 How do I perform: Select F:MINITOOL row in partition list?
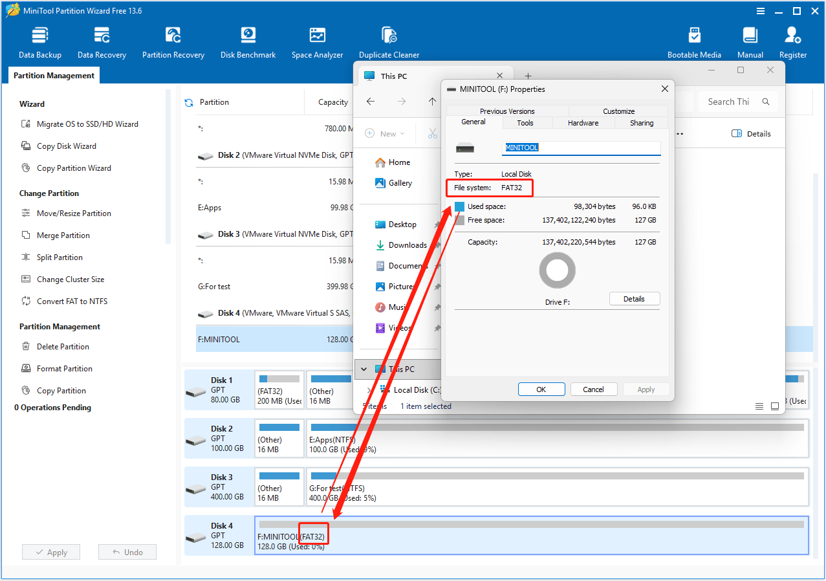click(275, 339)
